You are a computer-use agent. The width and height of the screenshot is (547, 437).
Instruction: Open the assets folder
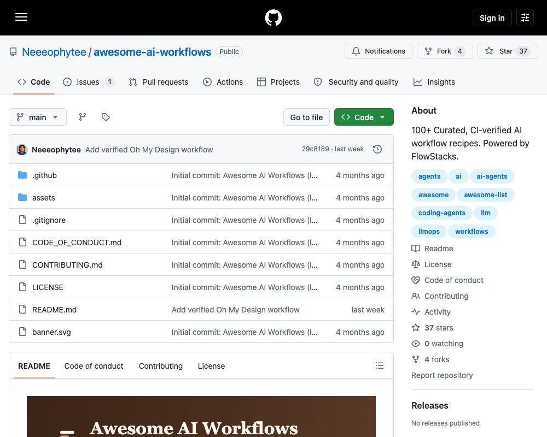tap(44, 198)
